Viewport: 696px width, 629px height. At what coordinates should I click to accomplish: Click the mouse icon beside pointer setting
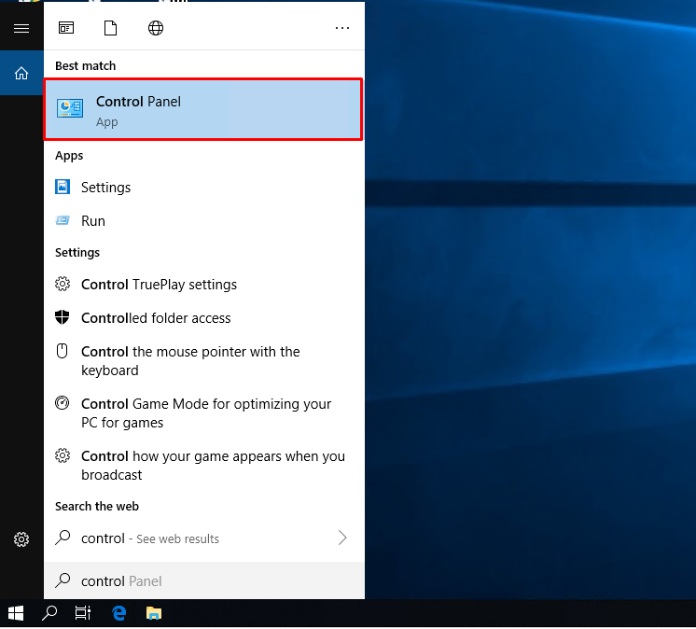click(x=63, y=351)
